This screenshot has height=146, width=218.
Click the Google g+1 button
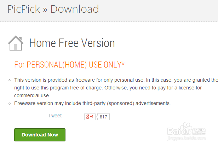pos(90,117)
